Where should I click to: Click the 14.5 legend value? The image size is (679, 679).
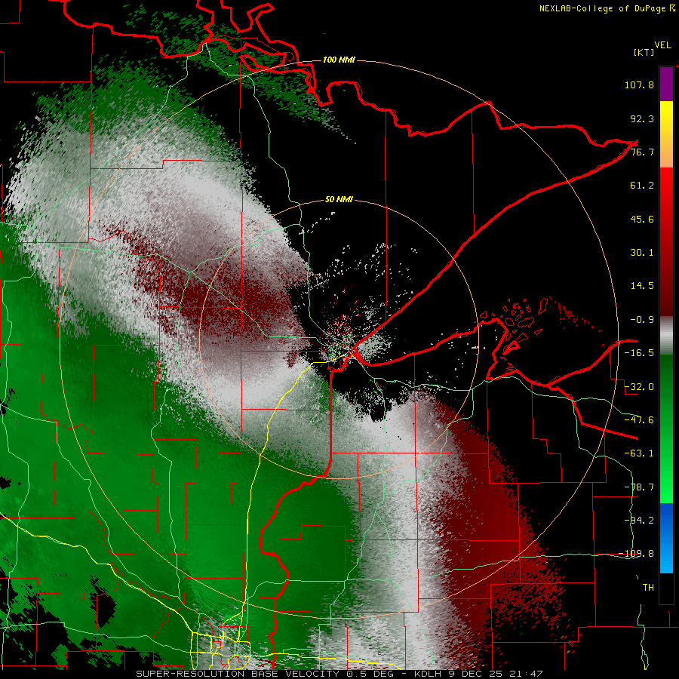pos(642,286)
